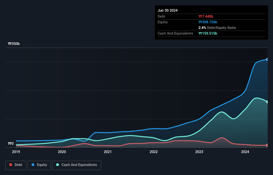Screen dimensions: 273x175
Task: Click the teal Cash And Equivalents legend dot
Action: (x=58, y=165)
